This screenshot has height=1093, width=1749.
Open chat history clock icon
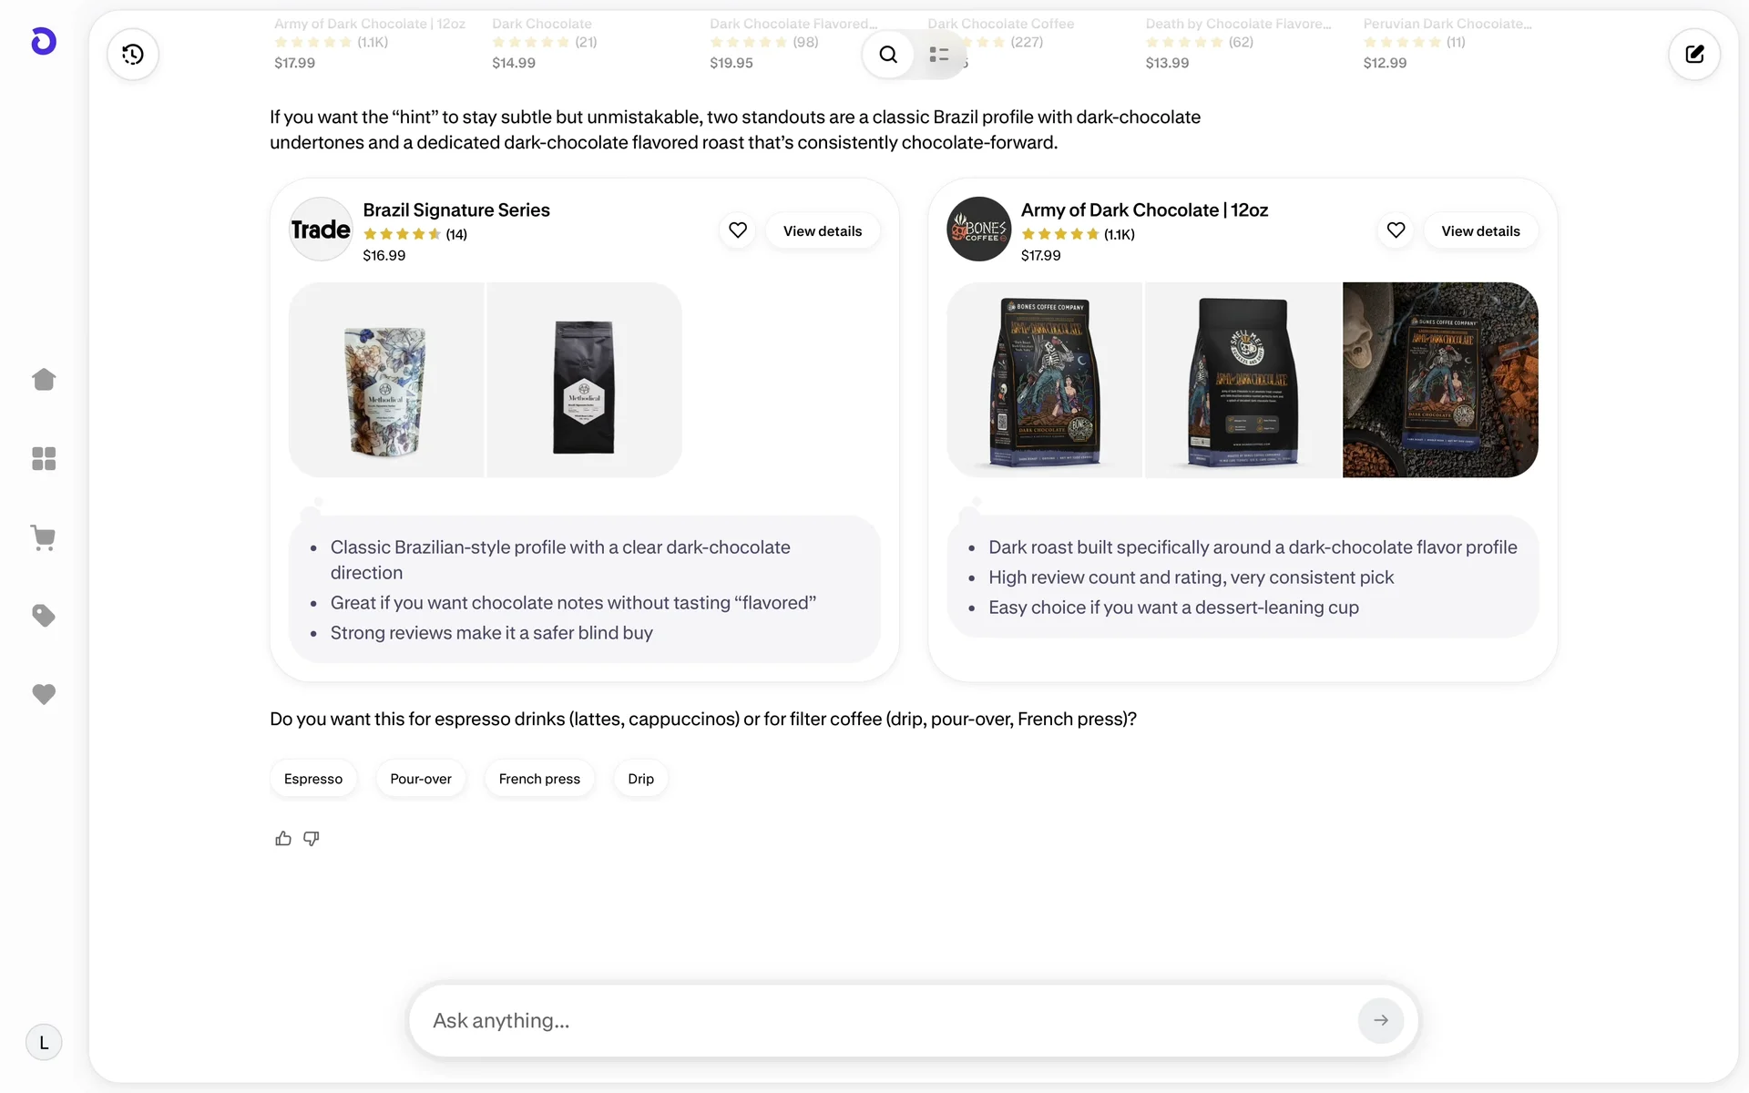pyautogui.click(x=133, y=55)
